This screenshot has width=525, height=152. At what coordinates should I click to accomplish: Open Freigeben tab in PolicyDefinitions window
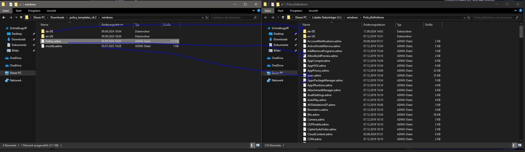point(296,11)
